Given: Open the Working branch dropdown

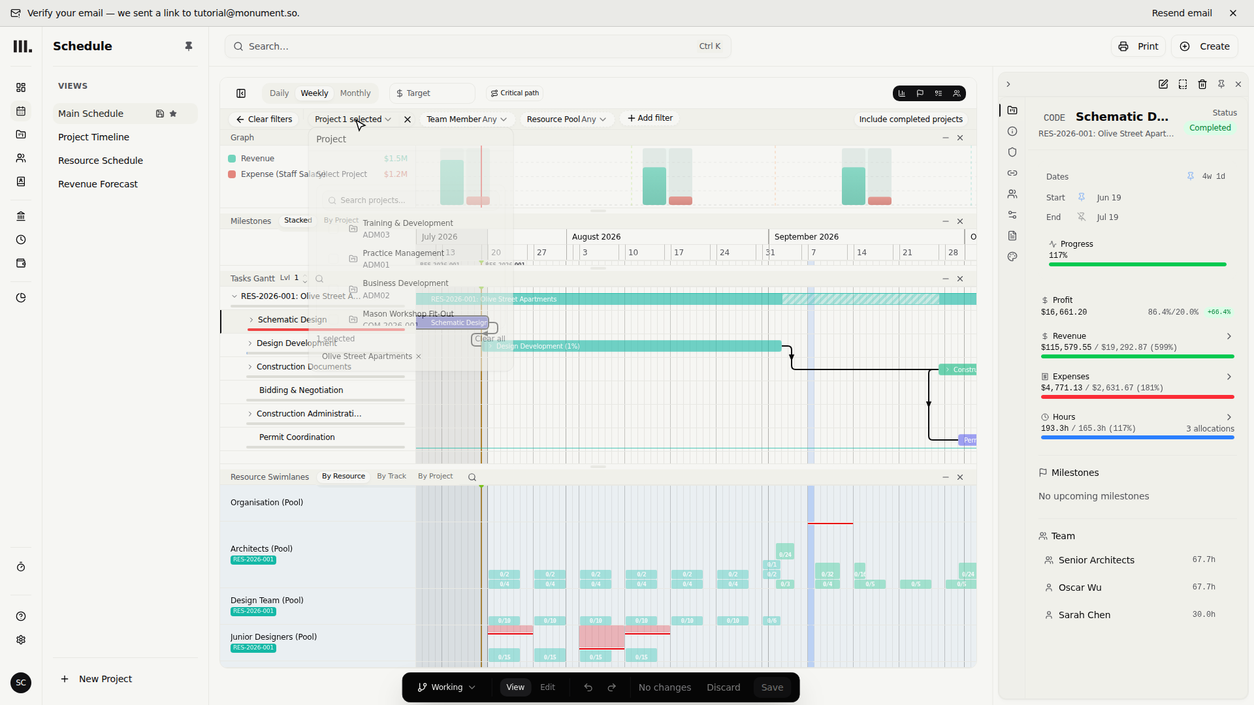Looking at the screenshot, I should pos(447,687).
